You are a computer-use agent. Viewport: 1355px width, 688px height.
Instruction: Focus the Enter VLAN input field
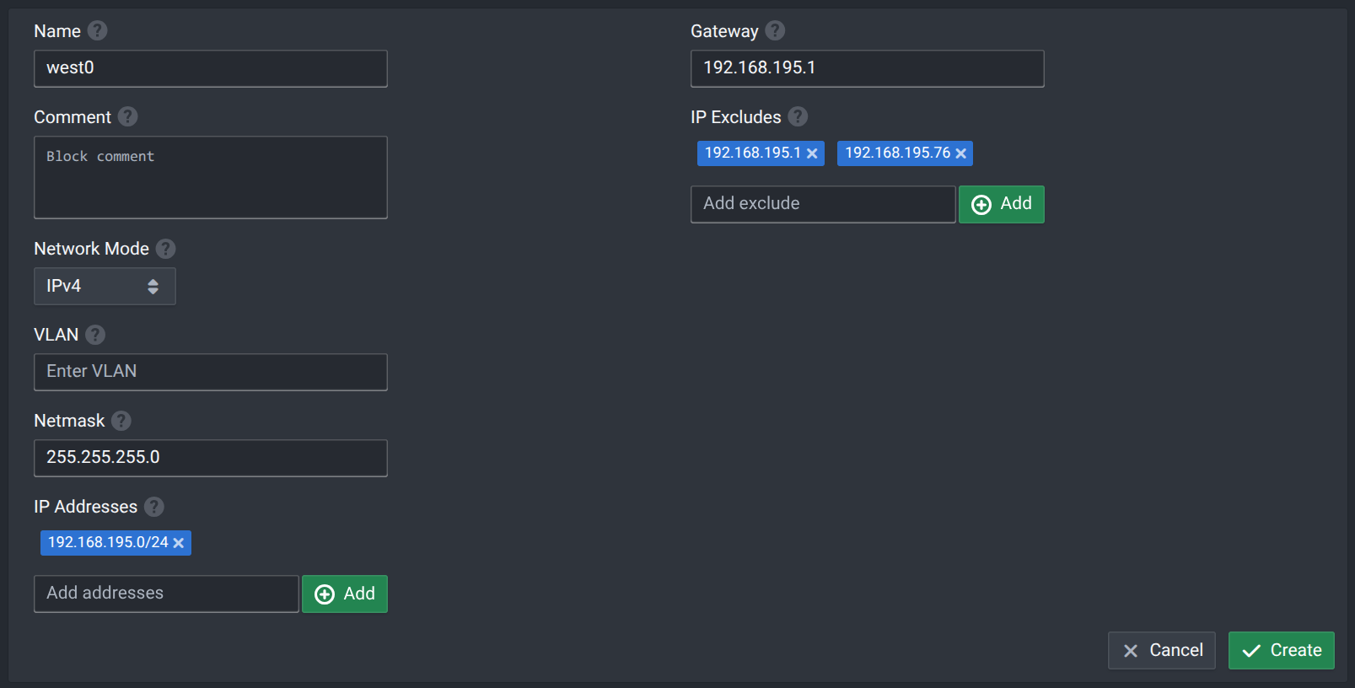coord(210,372)
